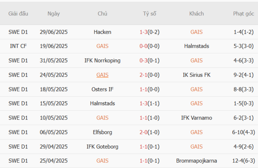Click the 2-0(1-0) score in Elfsborg row
Viewport: 258px width, 168px height.
click(x=149, y=132)
